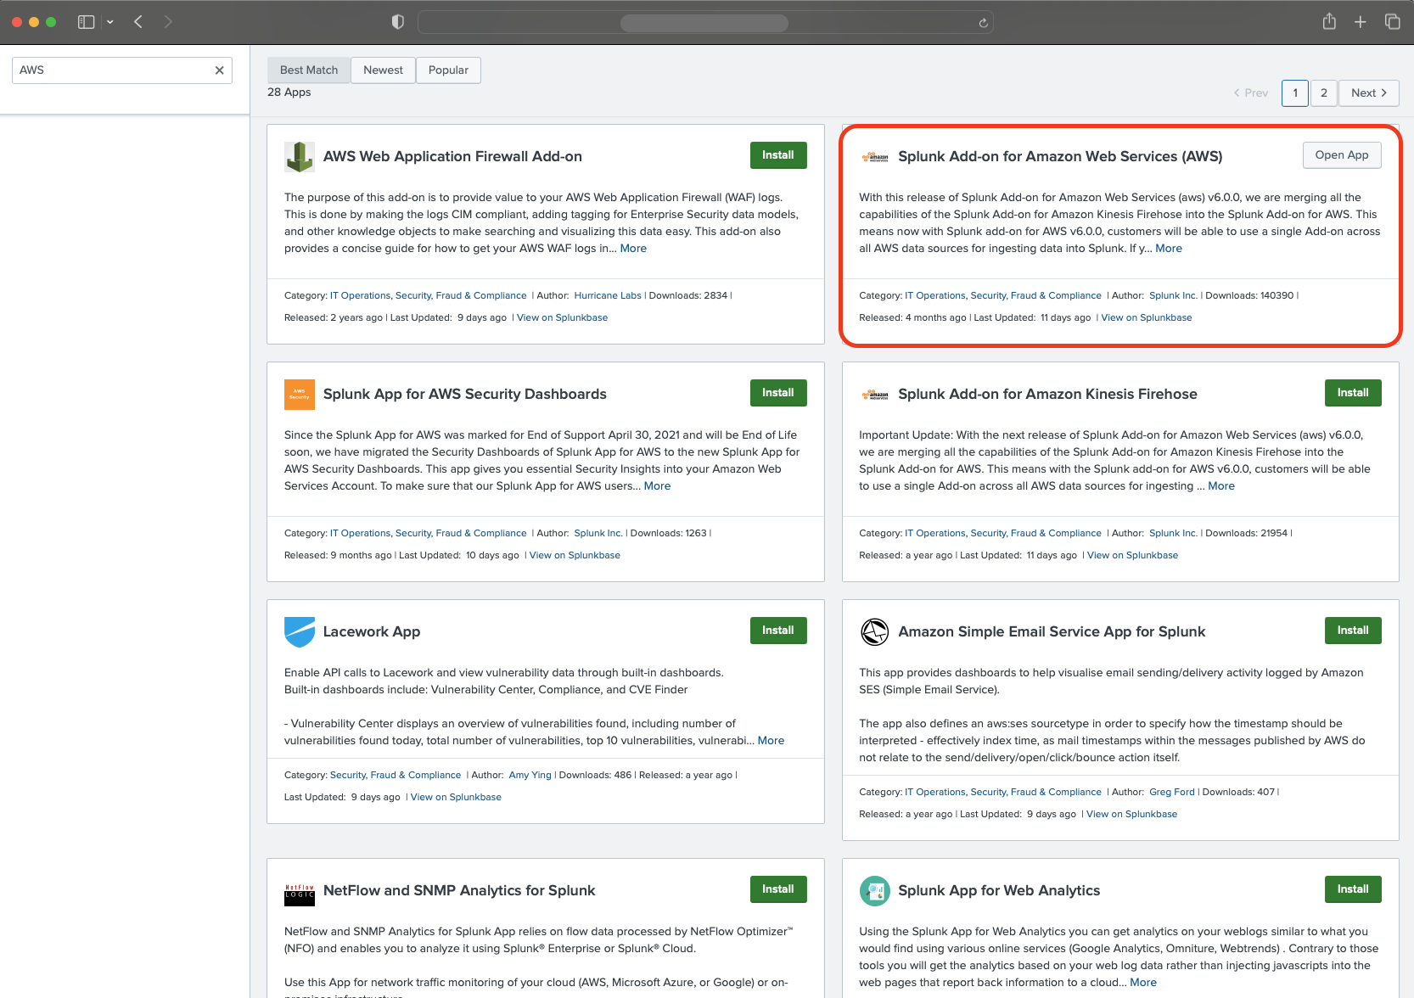Go to results page 2
The image size is (1414, 998).
1324,93
